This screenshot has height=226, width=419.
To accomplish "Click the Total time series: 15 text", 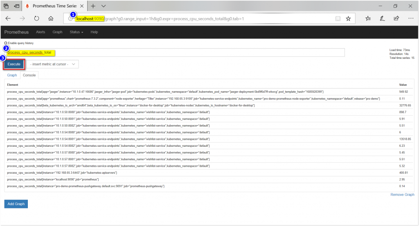I will click(x=402, y=58).
